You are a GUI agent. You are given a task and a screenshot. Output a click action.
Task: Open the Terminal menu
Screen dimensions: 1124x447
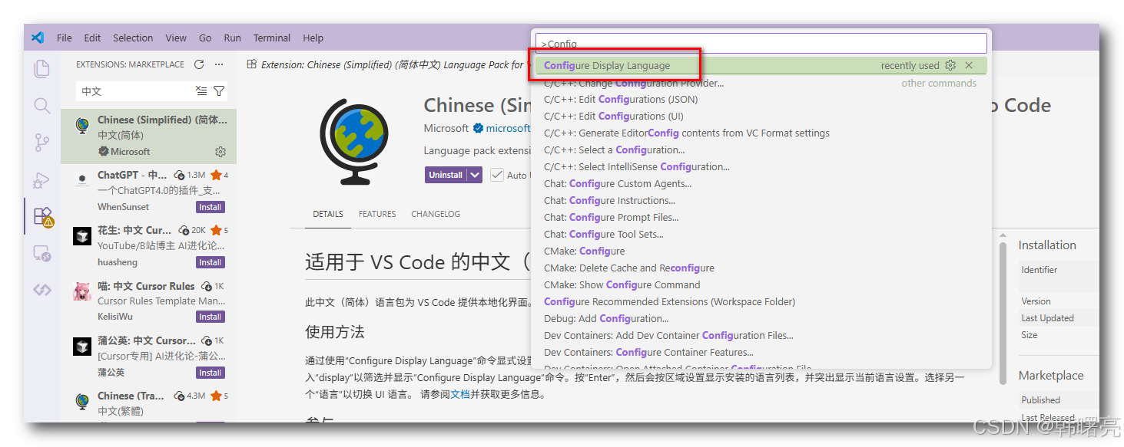(272, 38)
